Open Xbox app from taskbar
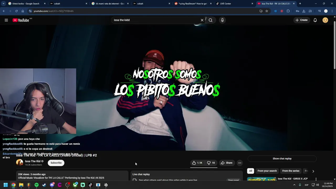The width and height of the screenshot is (336, 189). point(75,185)
